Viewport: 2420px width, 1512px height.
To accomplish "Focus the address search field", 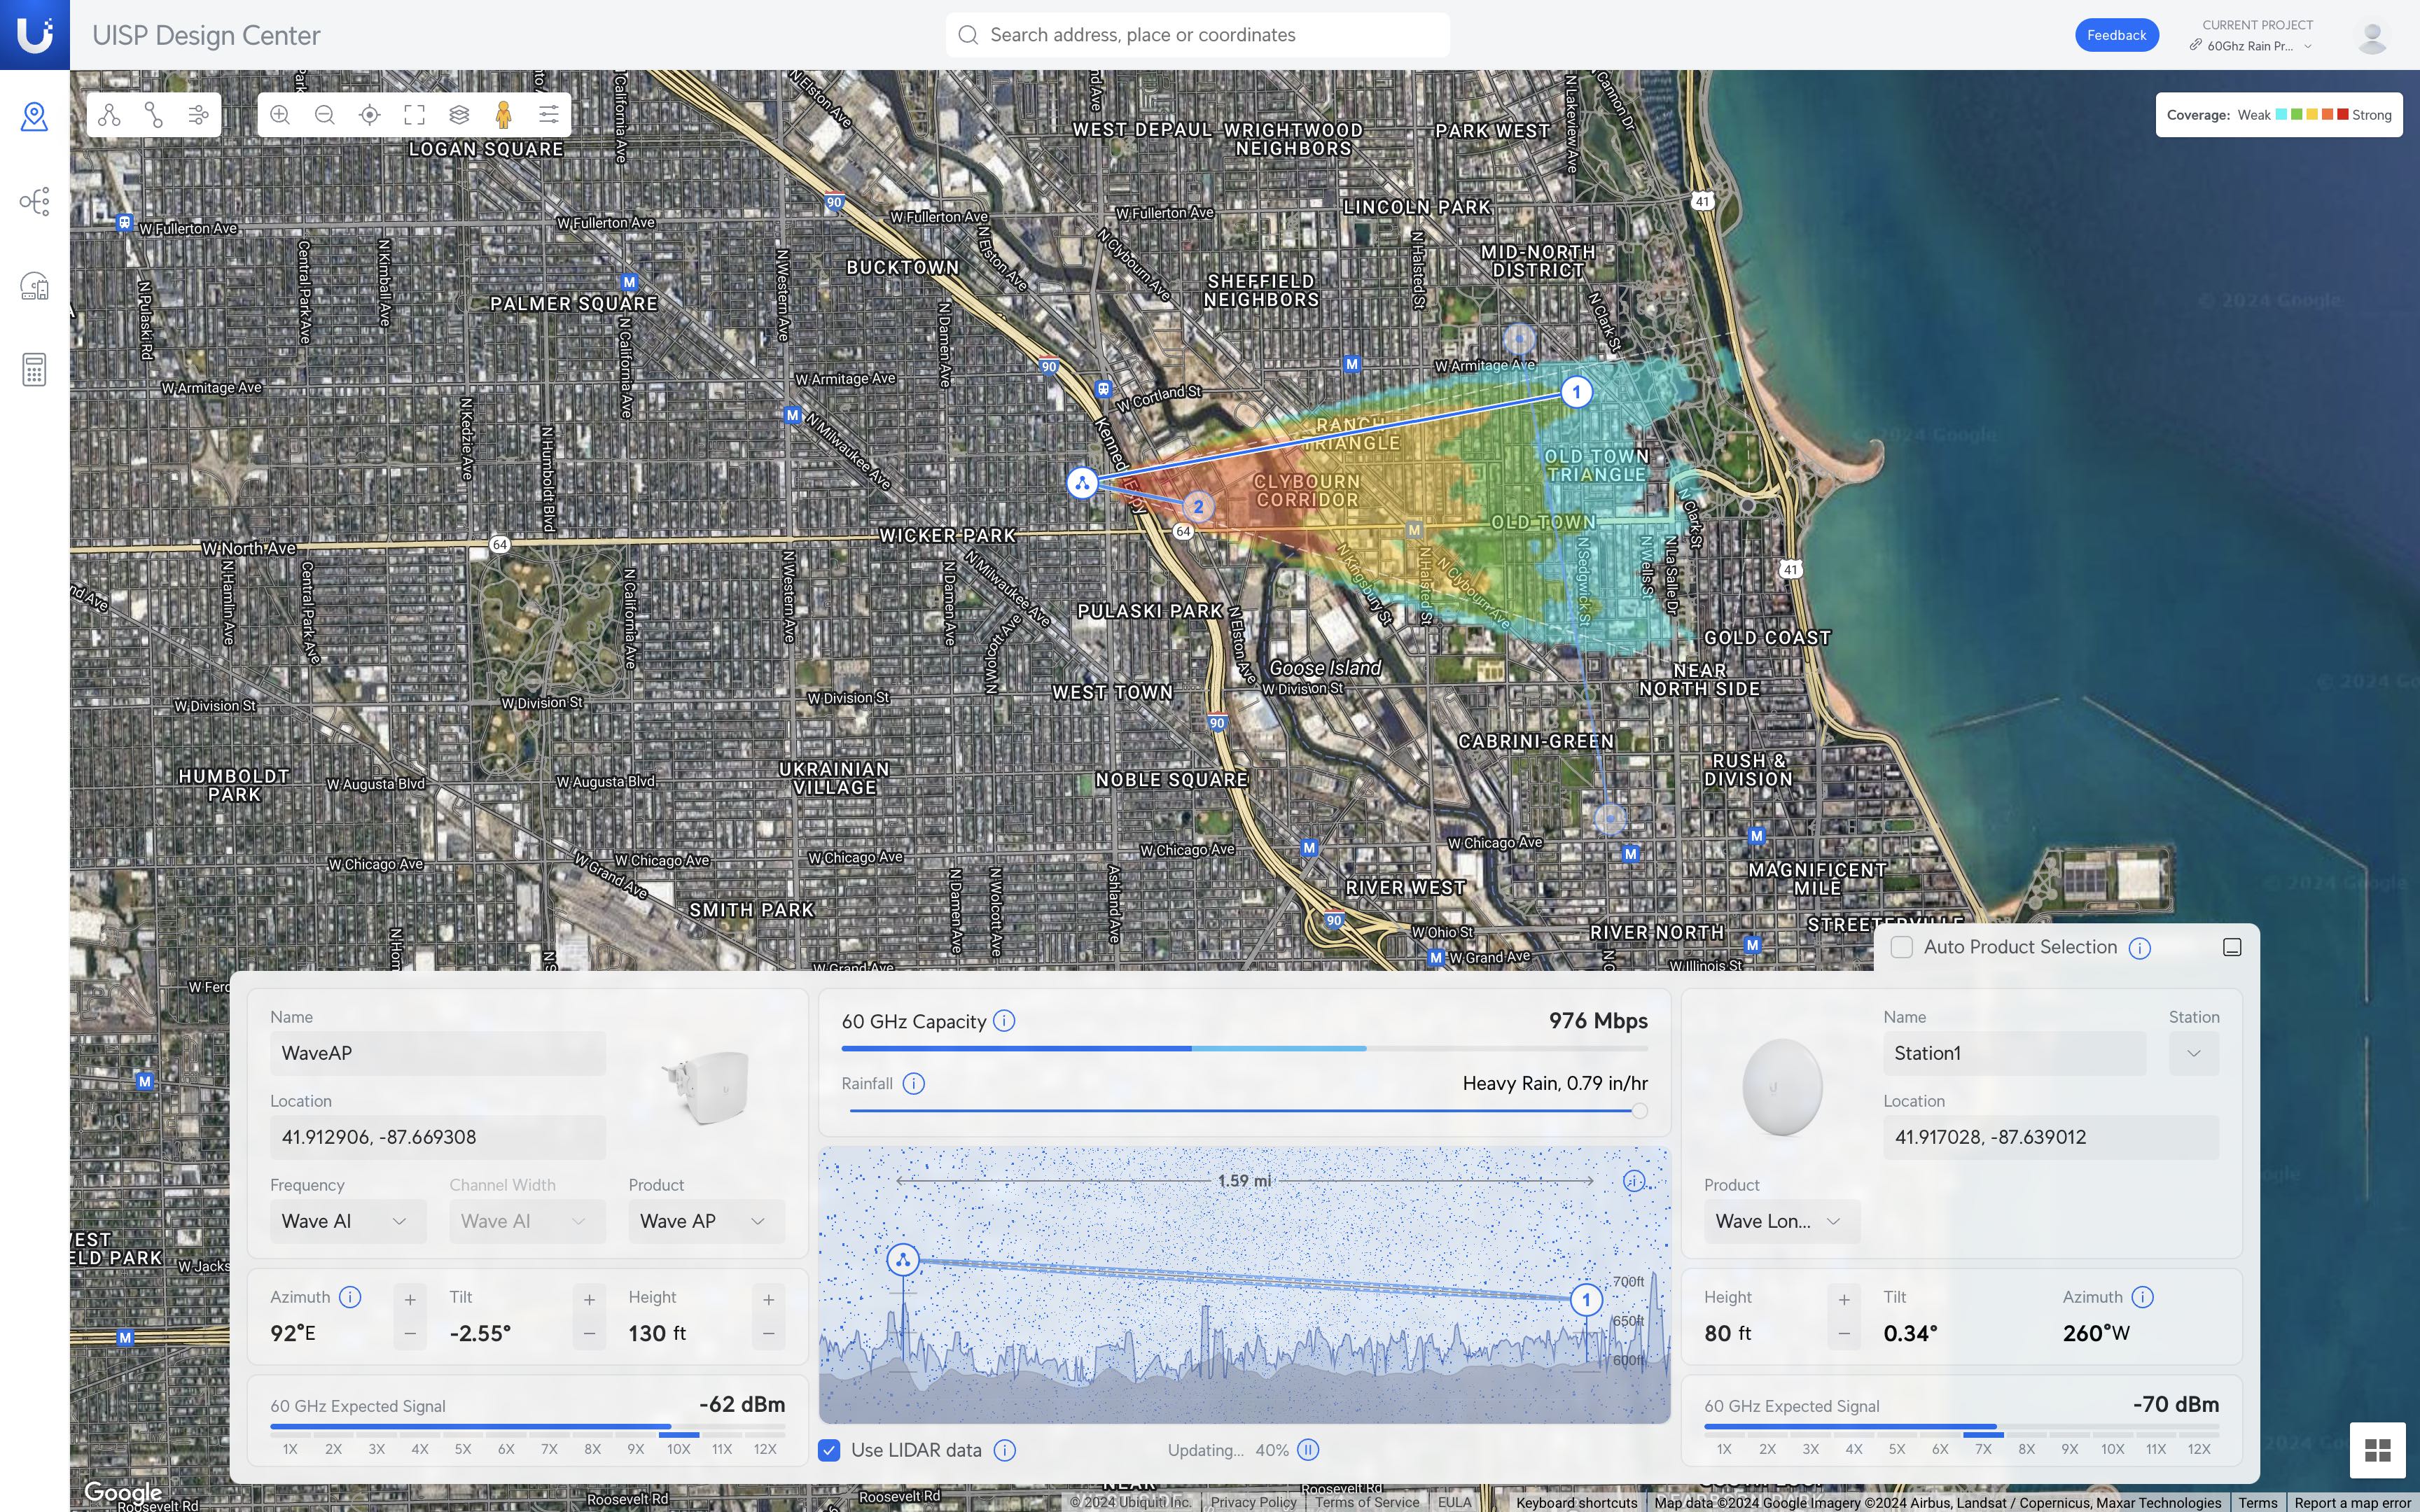I will 1197,35.
